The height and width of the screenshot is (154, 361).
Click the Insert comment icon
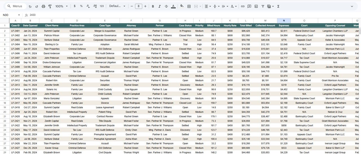[x=249, y=6]
